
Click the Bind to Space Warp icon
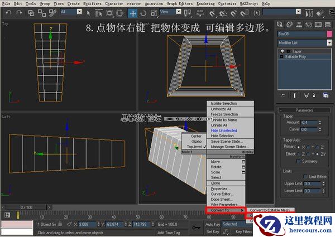pos(52,13)
